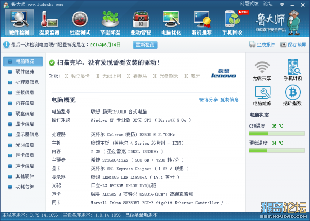Click the blue info exclamation icon

click(6, 44)
